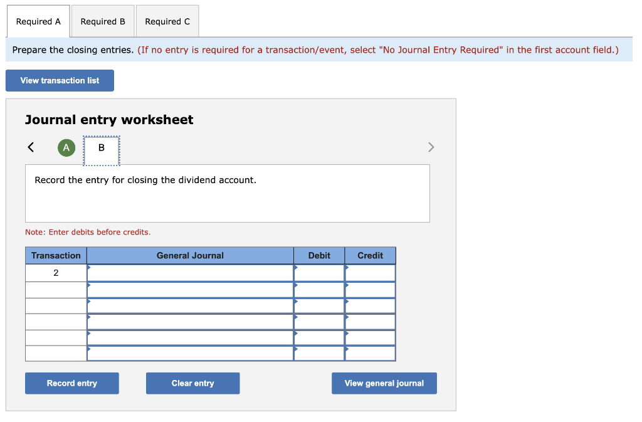This screenshot has width=642, height=422.
Task: Open account dropdown in transaction 2 row
Action: [x=190, y=273]
